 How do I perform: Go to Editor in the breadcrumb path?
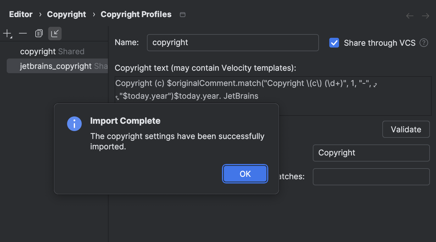pos(20,14)
